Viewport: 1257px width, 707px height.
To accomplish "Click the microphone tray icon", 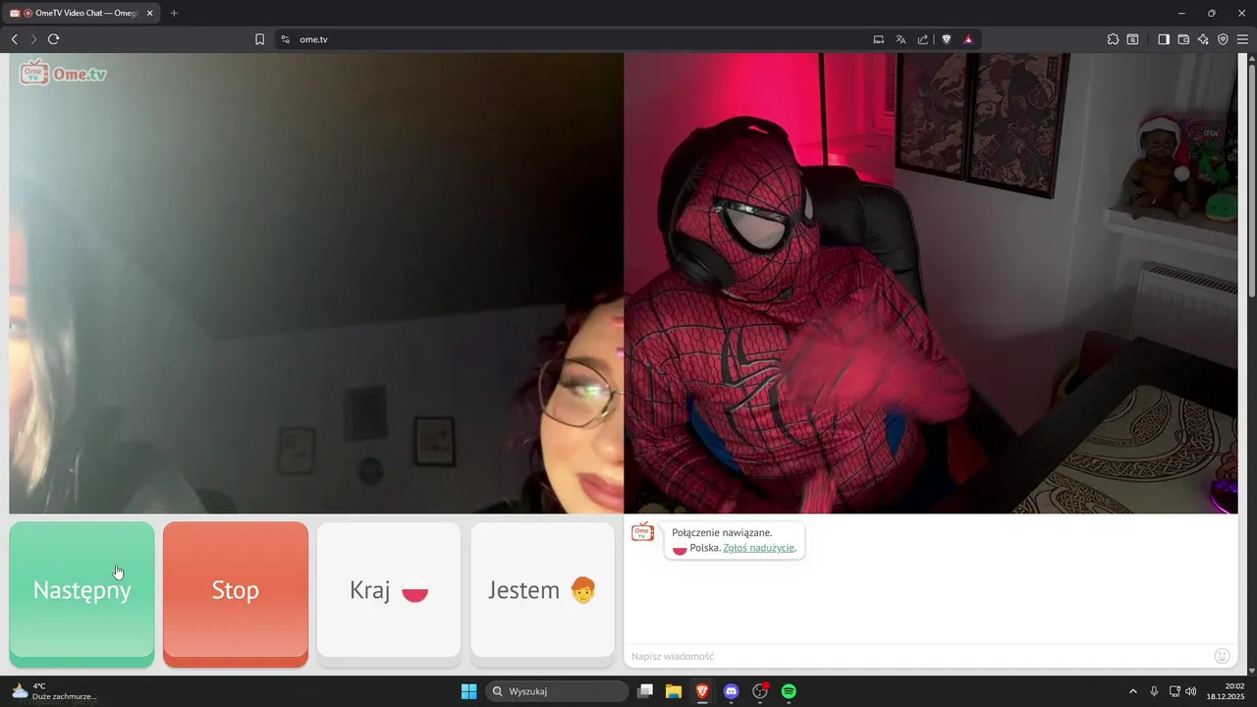I will [1154, 691].
